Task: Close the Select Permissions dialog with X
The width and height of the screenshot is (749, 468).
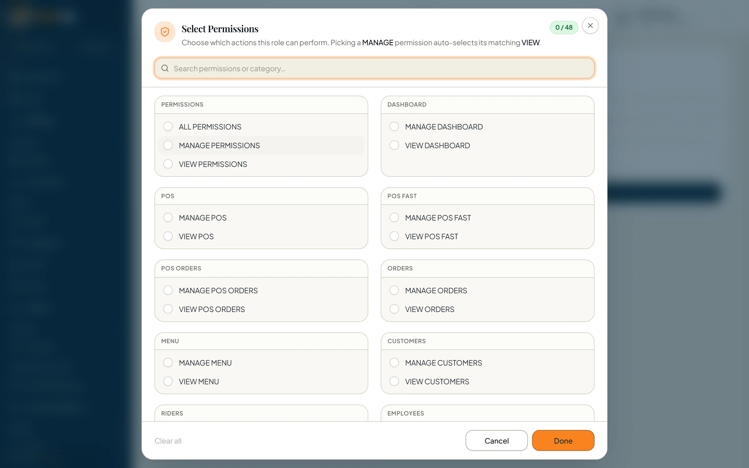Action: click(x=590, y=26)
